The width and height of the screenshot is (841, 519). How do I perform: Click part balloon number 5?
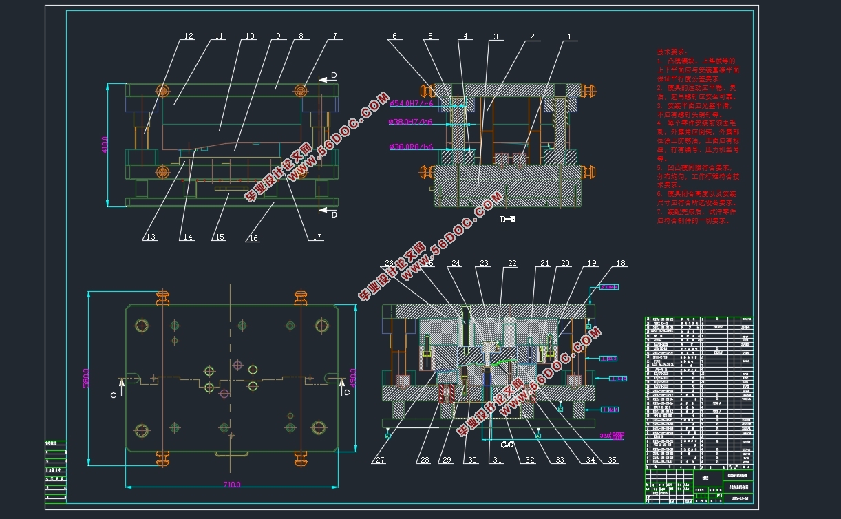pyautogui.click(x=429, y=36)
